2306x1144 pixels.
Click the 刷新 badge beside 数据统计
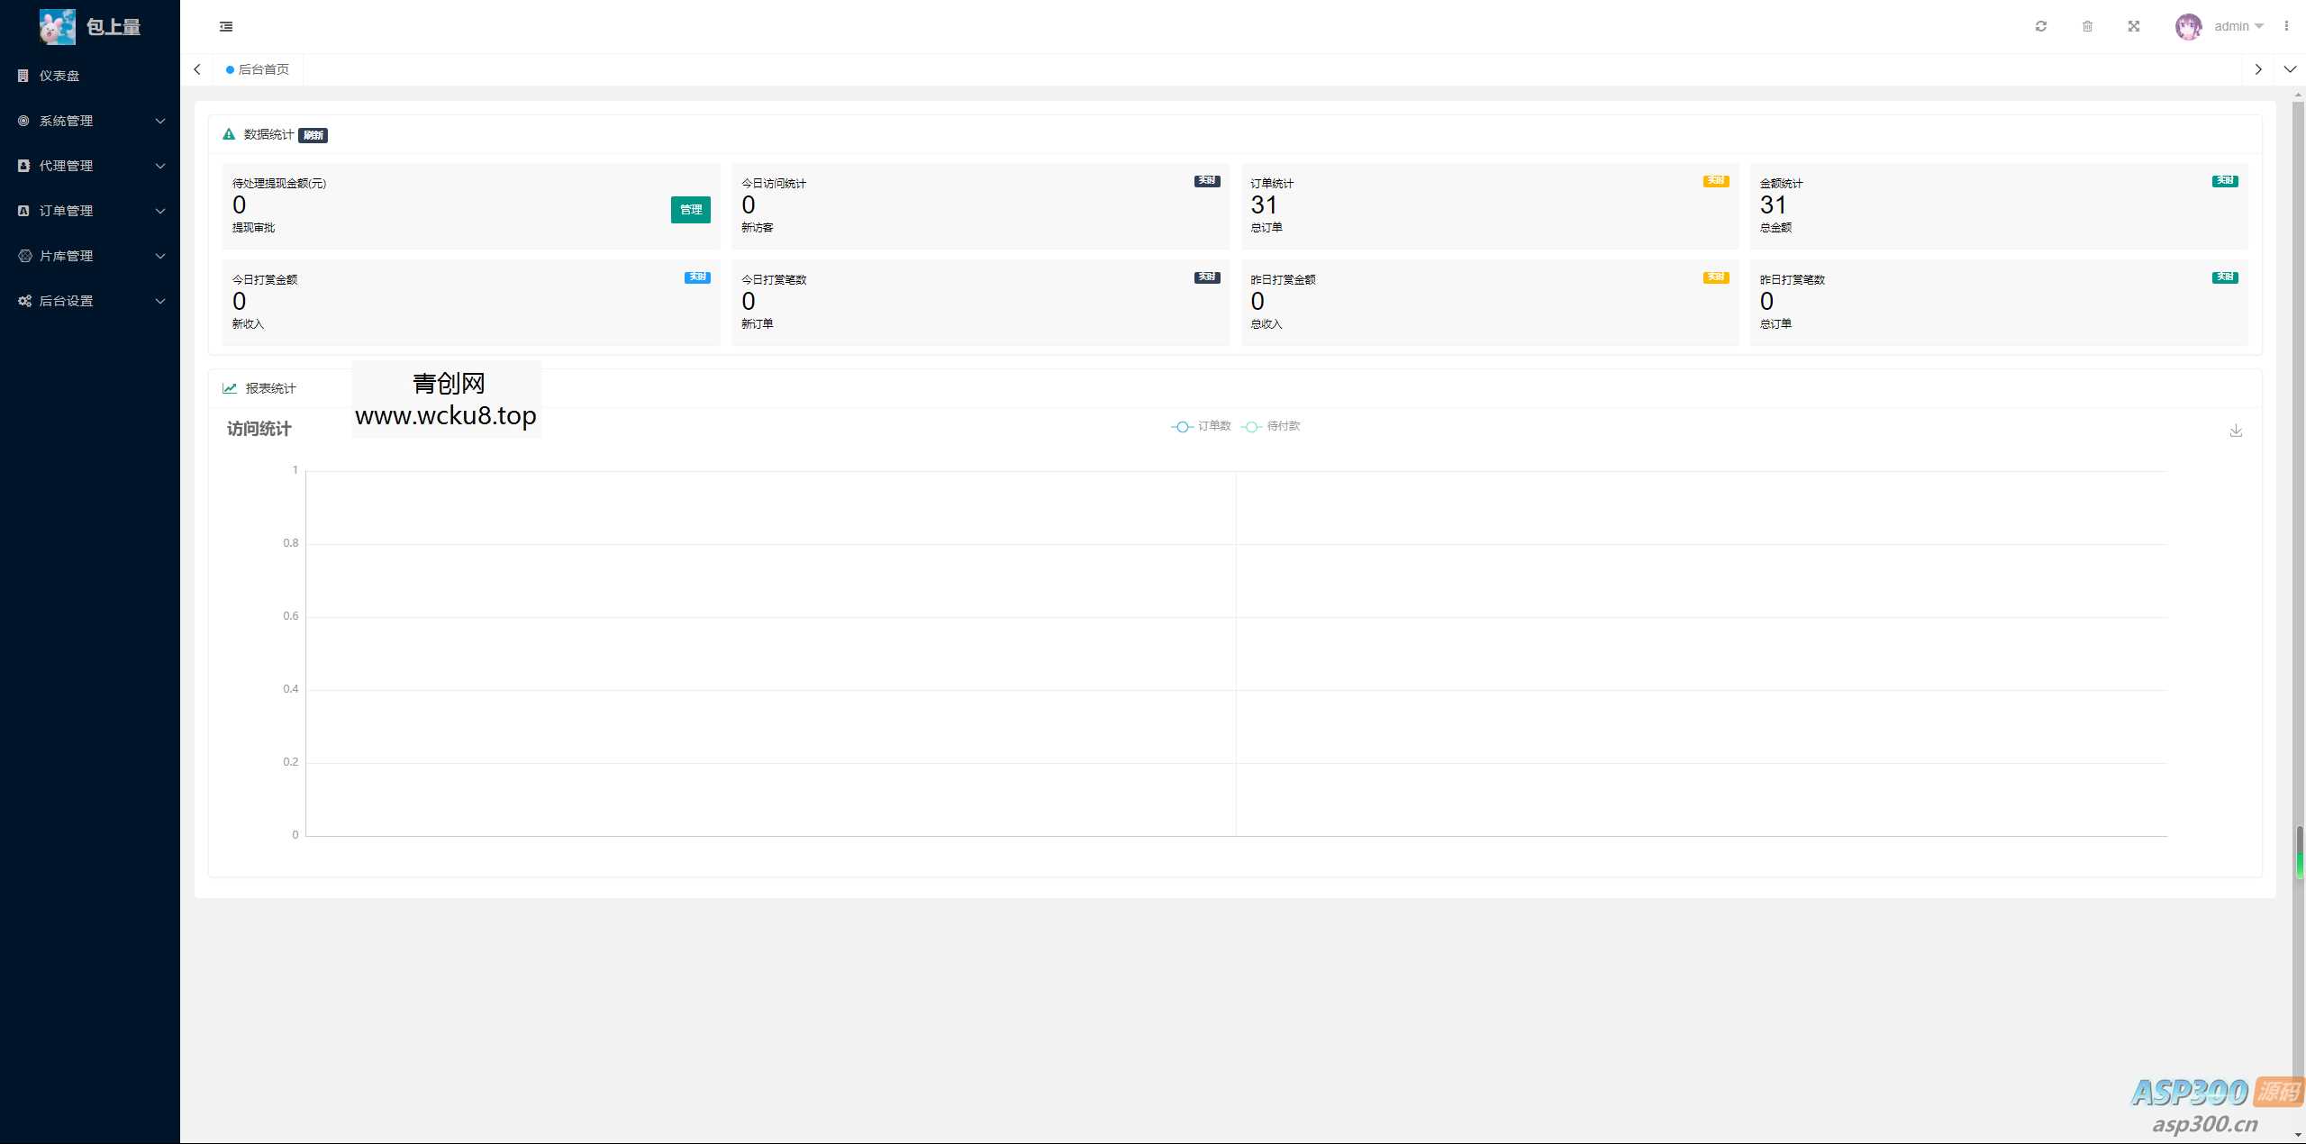(x=313, y=135)
